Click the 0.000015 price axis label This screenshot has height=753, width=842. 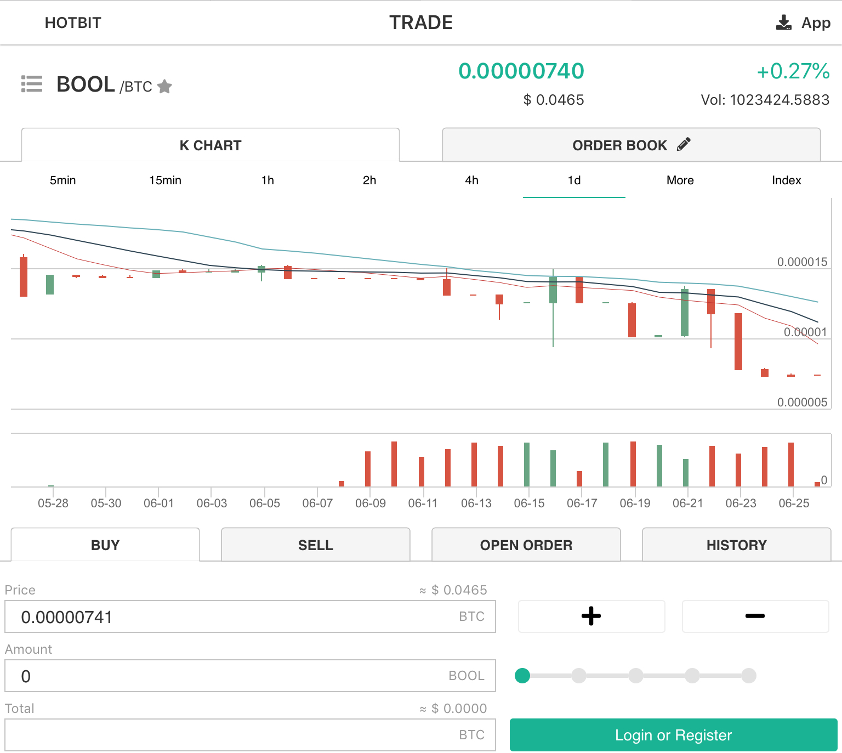802,262
